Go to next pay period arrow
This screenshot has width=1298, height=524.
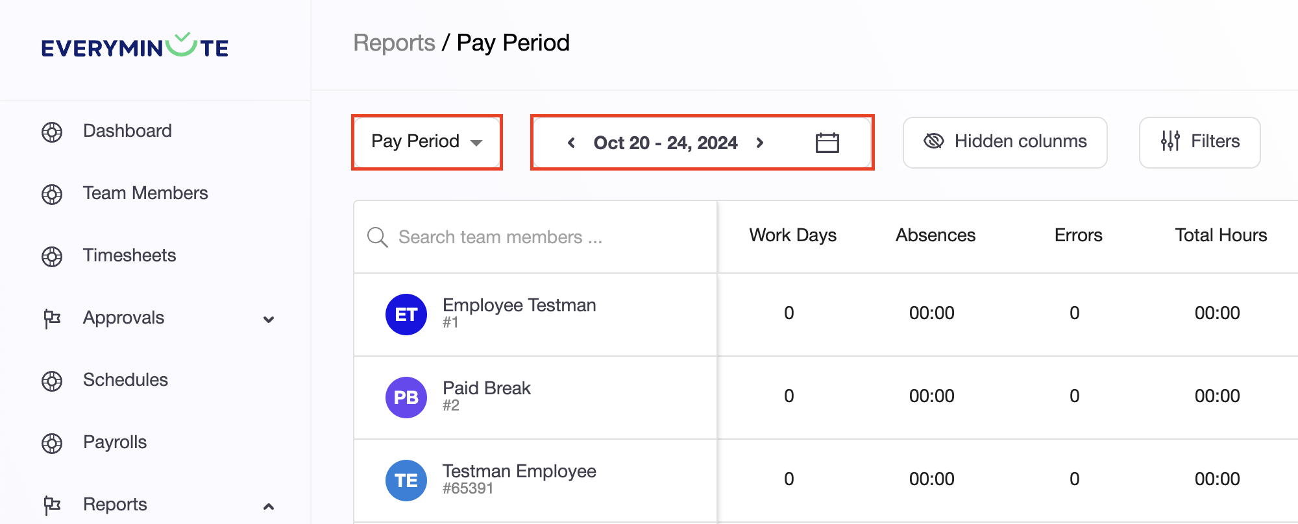point(760,143)
